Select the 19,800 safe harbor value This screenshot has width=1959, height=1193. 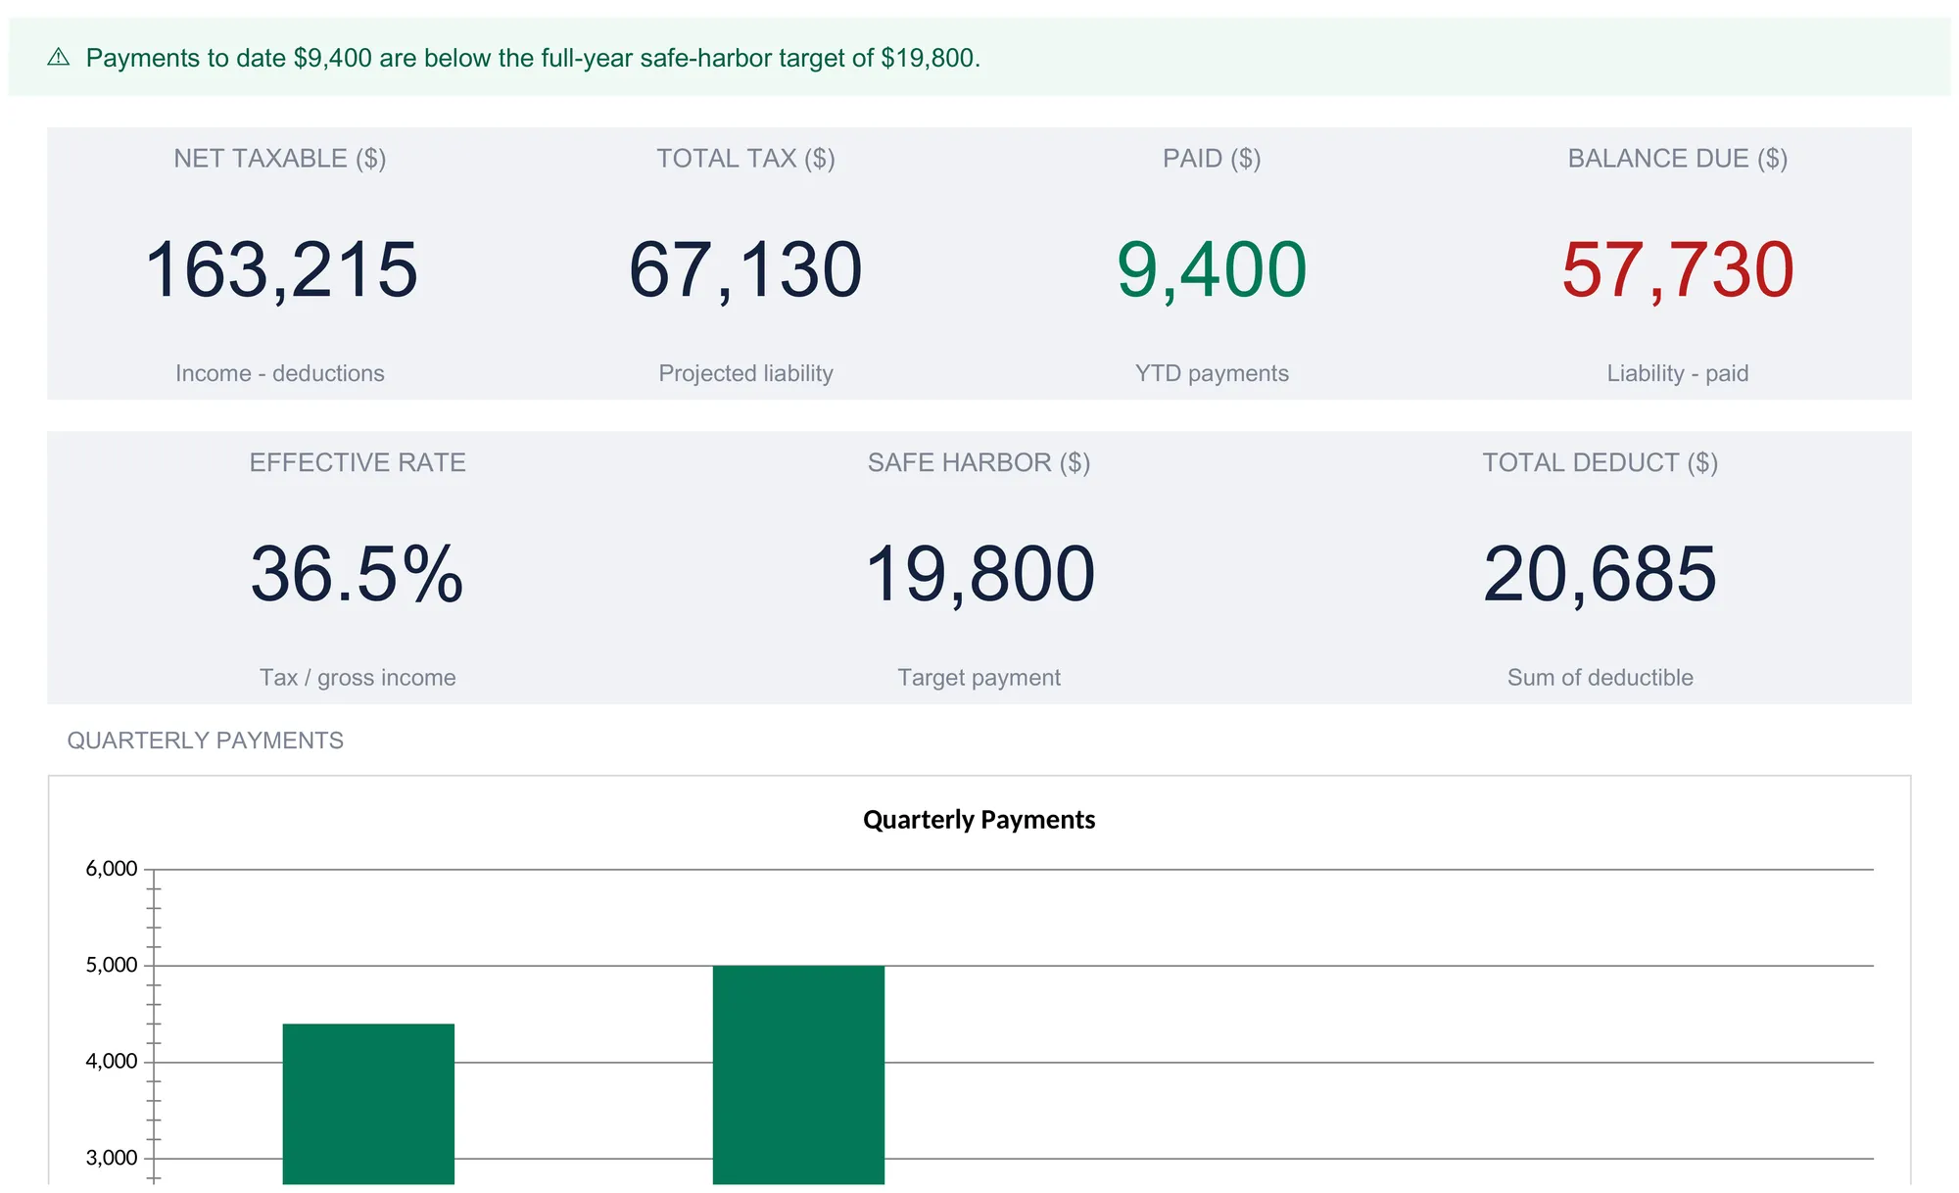(979, 574)
